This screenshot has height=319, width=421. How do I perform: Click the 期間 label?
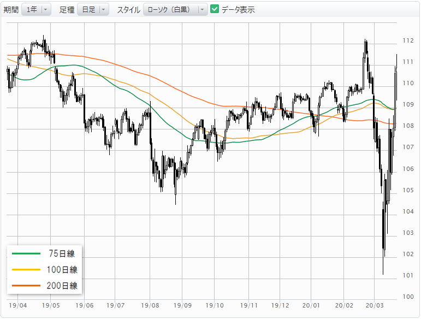[11, 10]
